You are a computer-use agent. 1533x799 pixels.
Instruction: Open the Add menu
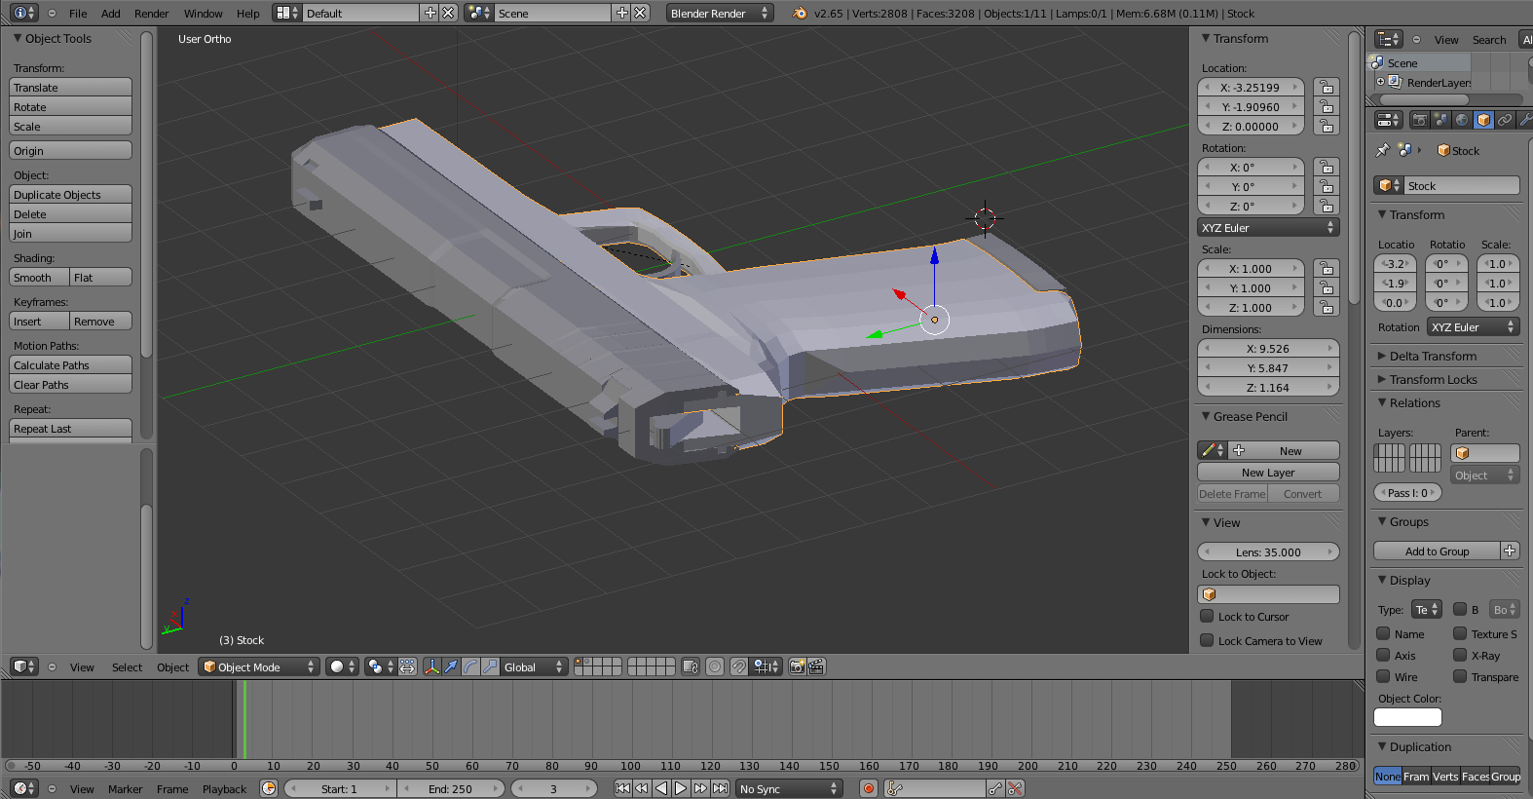[x=111, y=14]
